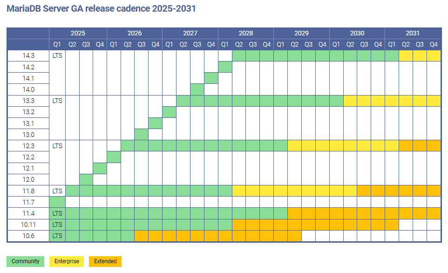448x273 pixels.
Task: Click the single green cell in the 11.7 row
Action: [57, 202]
